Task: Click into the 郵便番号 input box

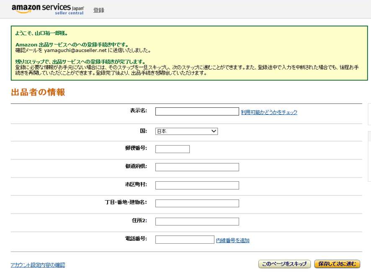Action: point(172,149)
